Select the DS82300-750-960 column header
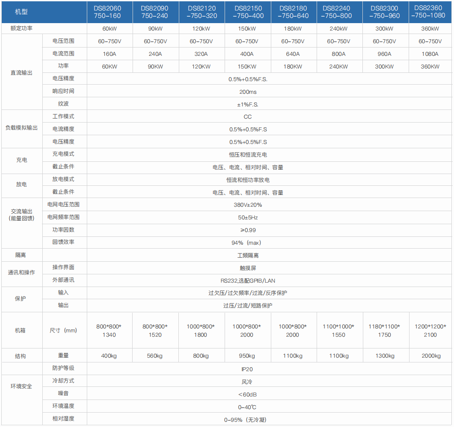This screenshot has width=454, height=427. coord(385,12)
